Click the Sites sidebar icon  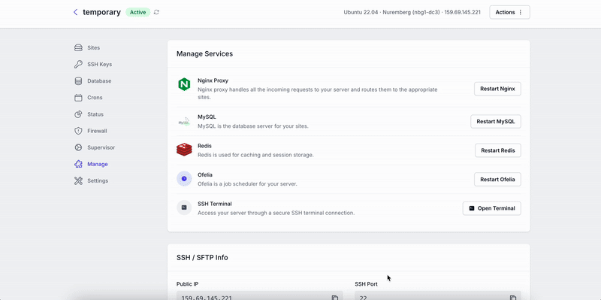click(78, 48)
